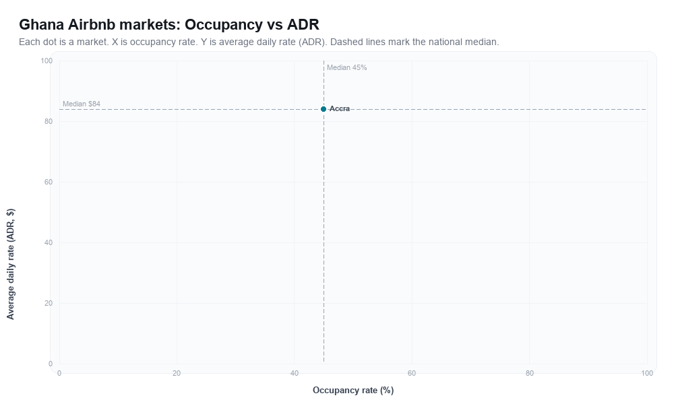
Task: Click the 'Median $84' annotation
Action: [82, 104]
